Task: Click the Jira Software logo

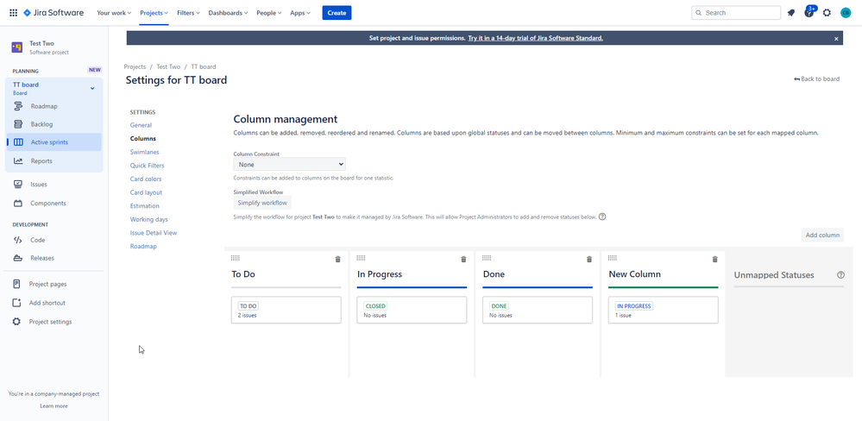Action: click(53, 13)
